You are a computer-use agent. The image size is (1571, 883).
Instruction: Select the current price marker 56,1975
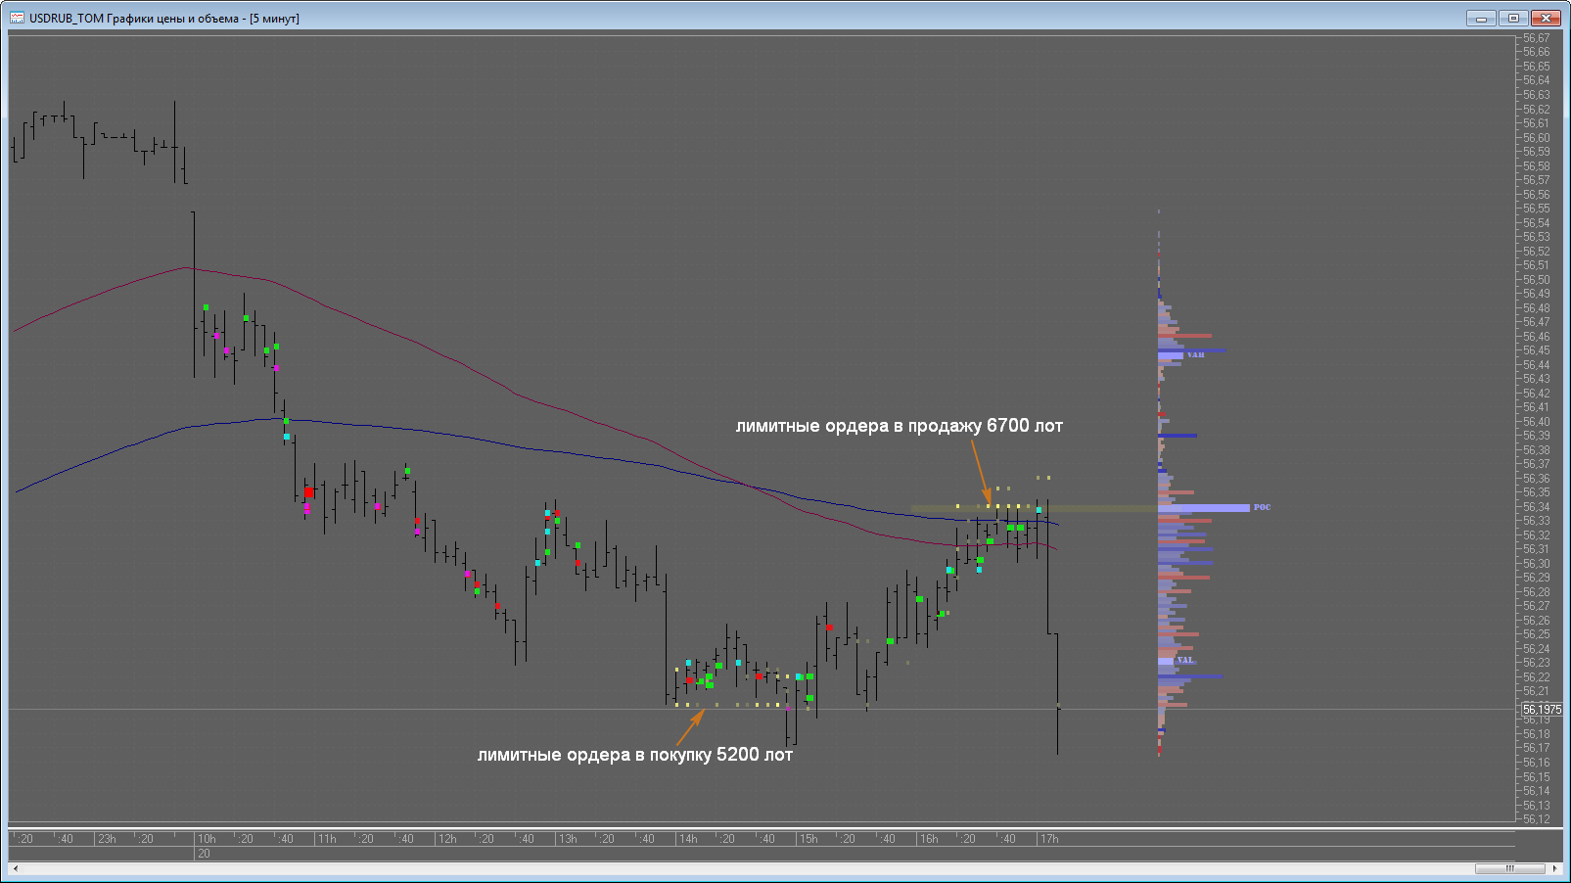click(1542, 710)
